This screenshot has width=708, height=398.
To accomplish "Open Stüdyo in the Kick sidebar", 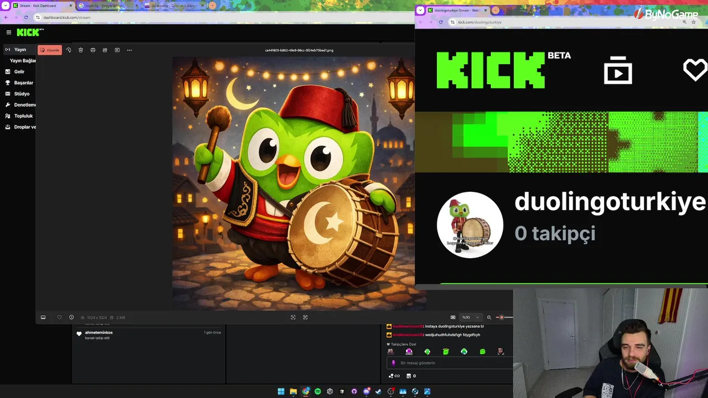I will click(x=18, y=94).
